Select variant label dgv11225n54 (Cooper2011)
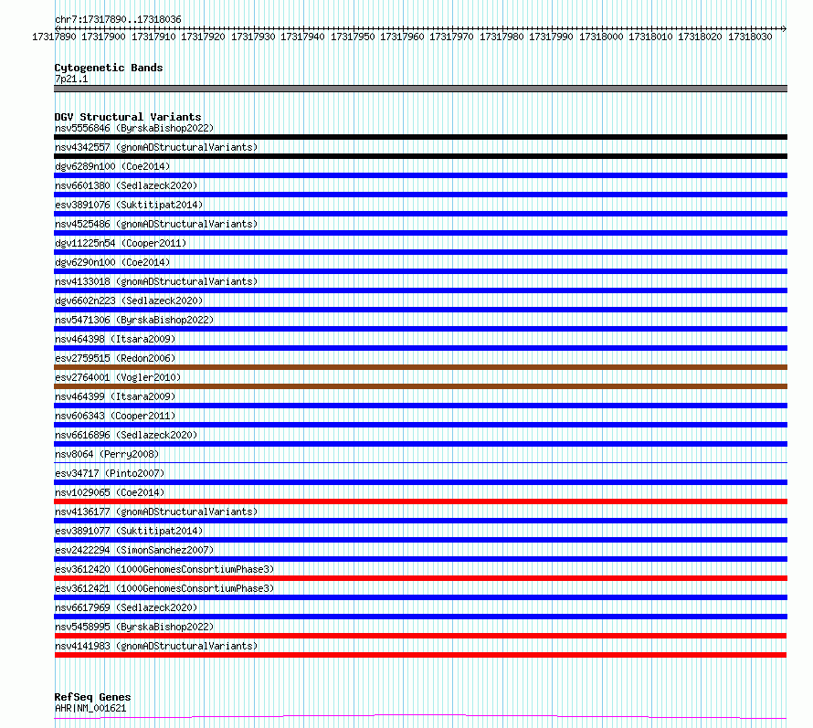Image resolution: width=813 pixels, height=728 pixels. coord(121,243)
